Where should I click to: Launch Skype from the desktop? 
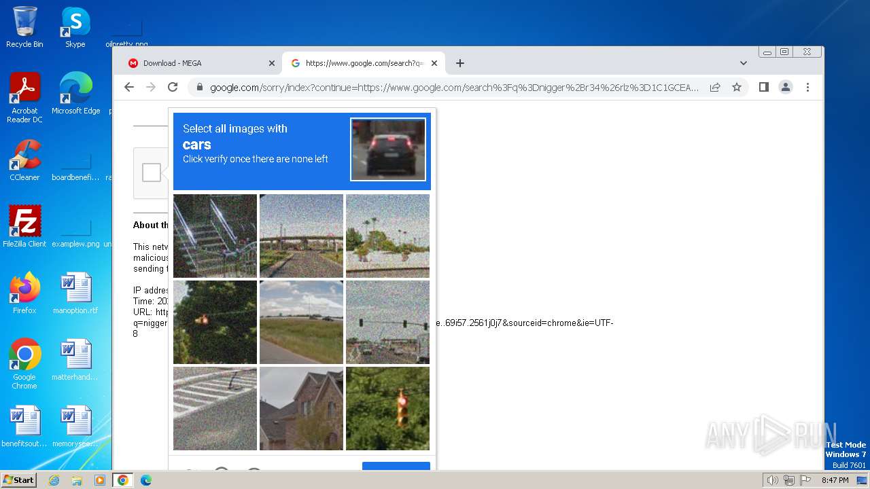[x=75, y=27]
